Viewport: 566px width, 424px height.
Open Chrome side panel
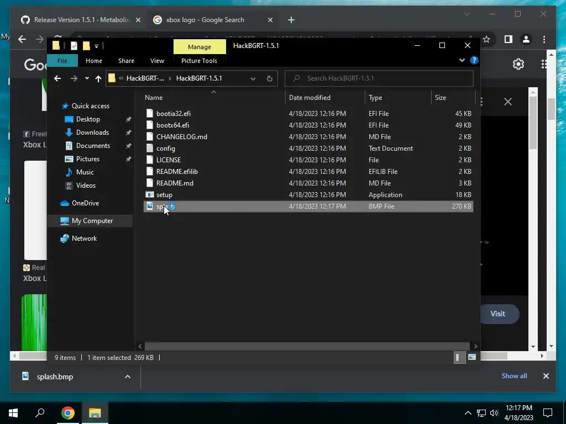pos(509,39)
